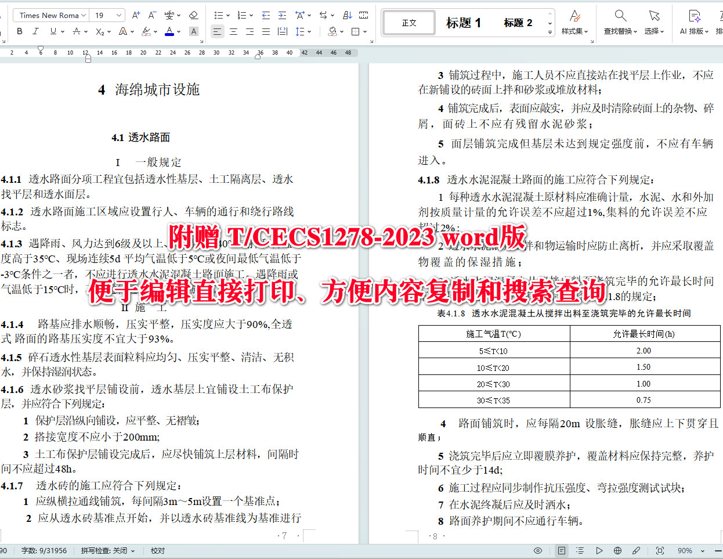Align paragraph to the left
The width and height of the screenshot is (723, 559).
217,31
